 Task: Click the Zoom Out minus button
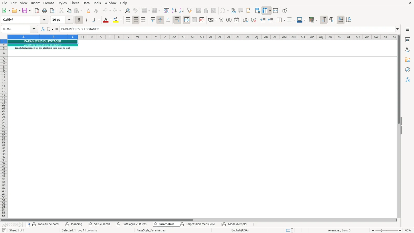pyautogui.click(x=373, y=230)
